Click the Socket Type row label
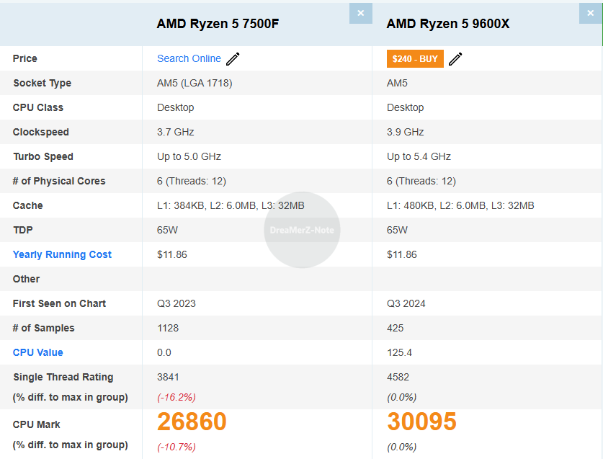Screen dimensions: 603x459 coord(43,83)
